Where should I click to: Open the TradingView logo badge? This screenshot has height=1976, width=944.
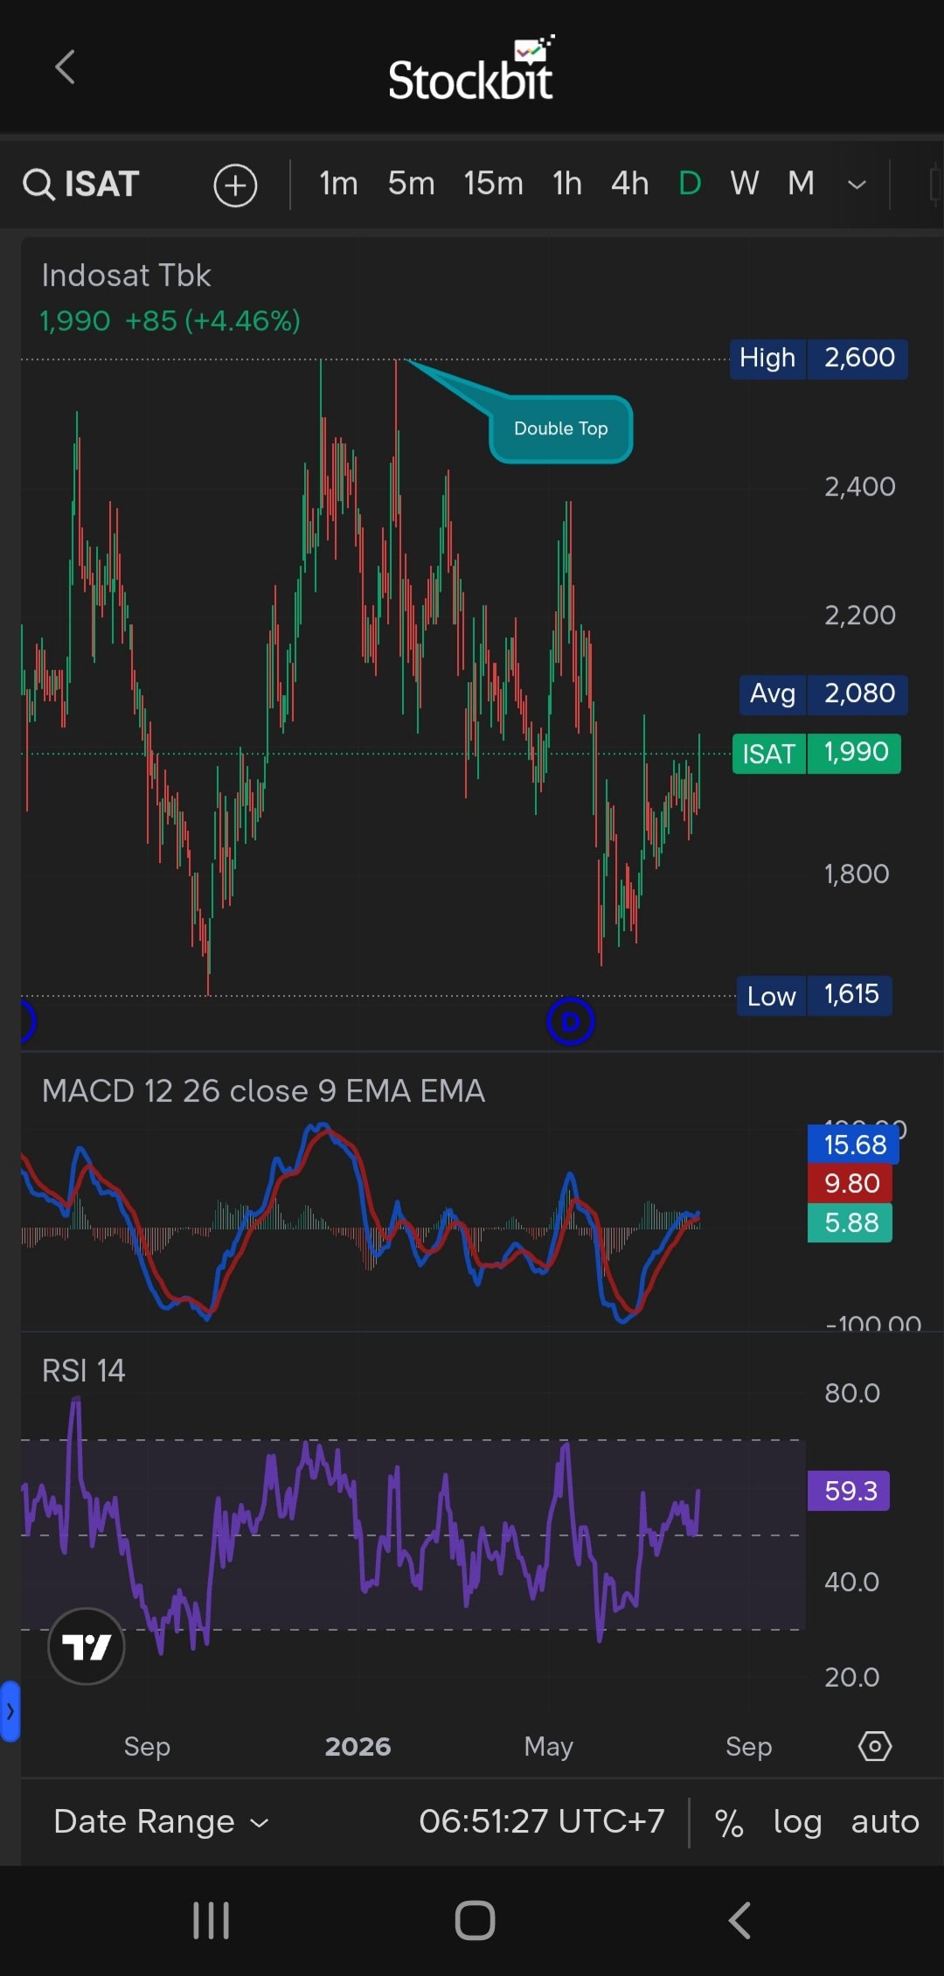click(86, 1646)
